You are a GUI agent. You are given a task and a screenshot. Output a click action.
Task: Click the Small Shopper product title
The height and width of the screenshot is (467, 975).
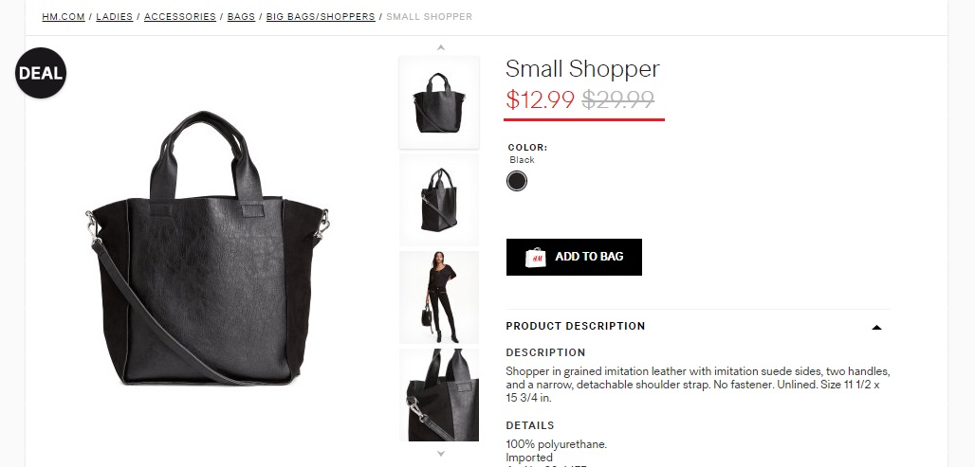[x=582, y=68]
